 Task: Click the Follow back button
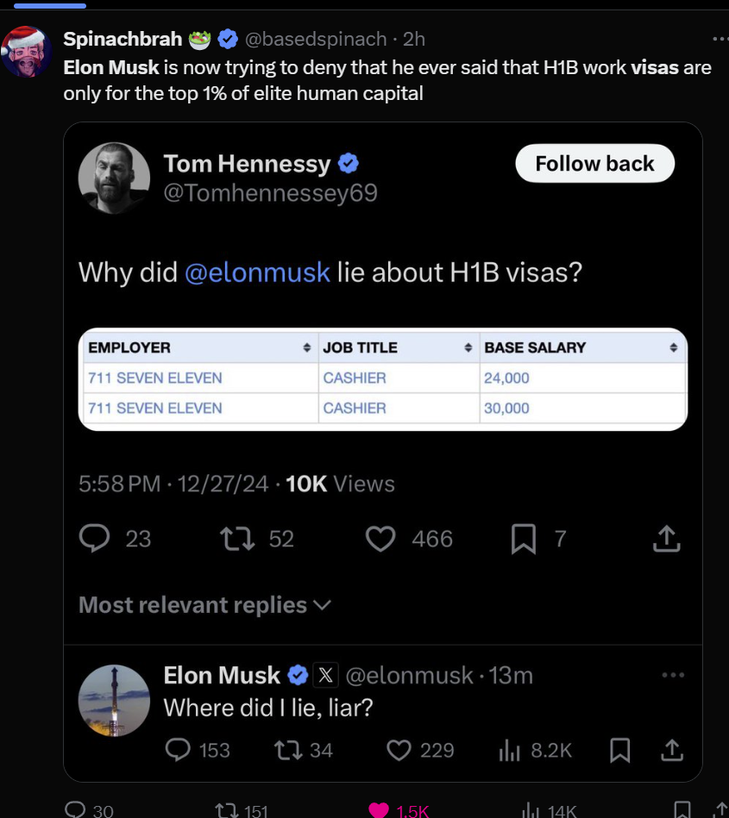594,164
